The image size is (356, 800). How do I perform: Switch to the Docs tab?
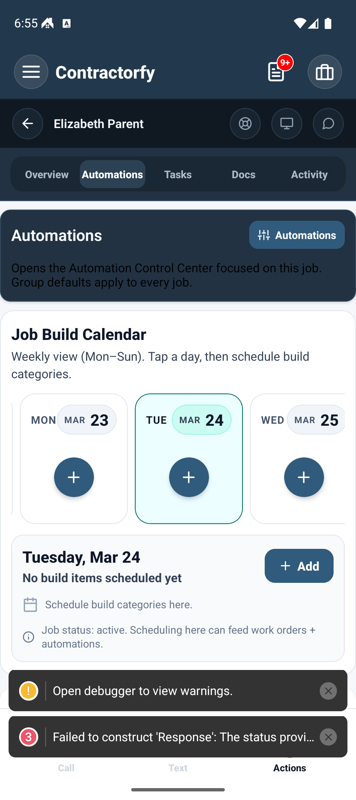[244, 174]
